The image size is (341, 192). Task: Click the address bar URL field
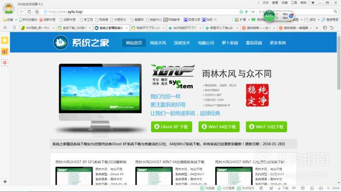[139, 11]
